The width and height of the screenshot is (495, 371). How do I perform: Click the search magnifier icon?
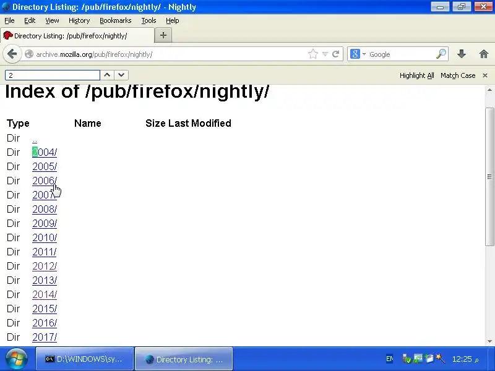[x=441, y=54]
